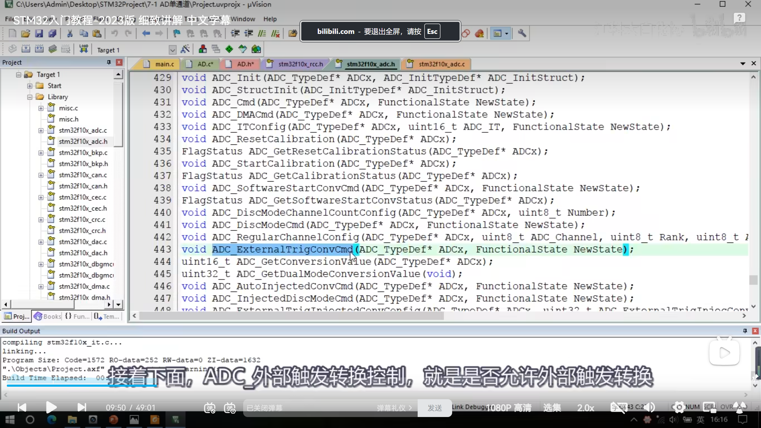
Task: Open the 选集 episode list
Action: [552, 408]
